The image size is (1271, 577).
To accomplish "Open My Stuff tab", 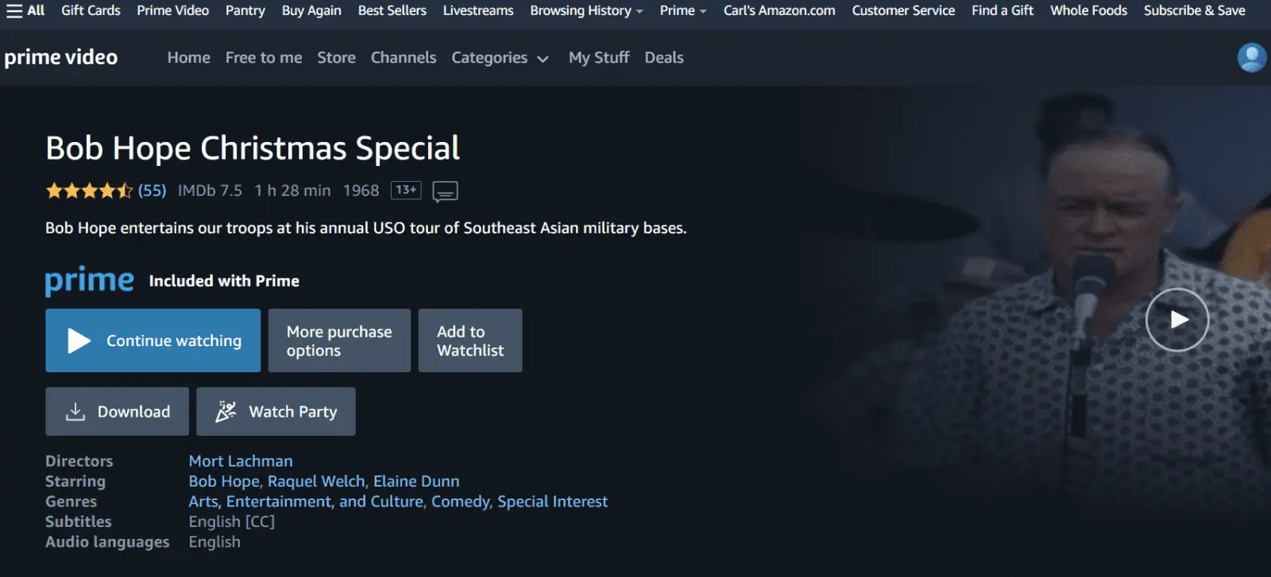I will pos(599,58).
